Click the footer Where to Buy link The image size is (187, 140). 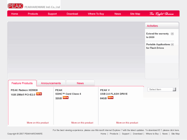click(x=152, y=134)
